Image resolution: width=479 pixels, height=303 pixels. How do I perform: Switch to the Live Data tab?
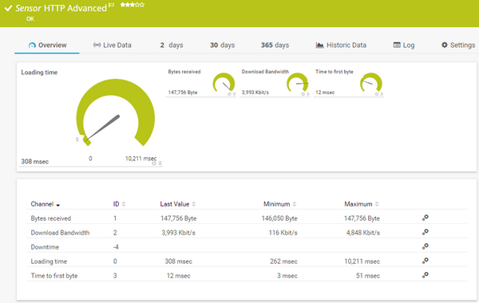113,45
